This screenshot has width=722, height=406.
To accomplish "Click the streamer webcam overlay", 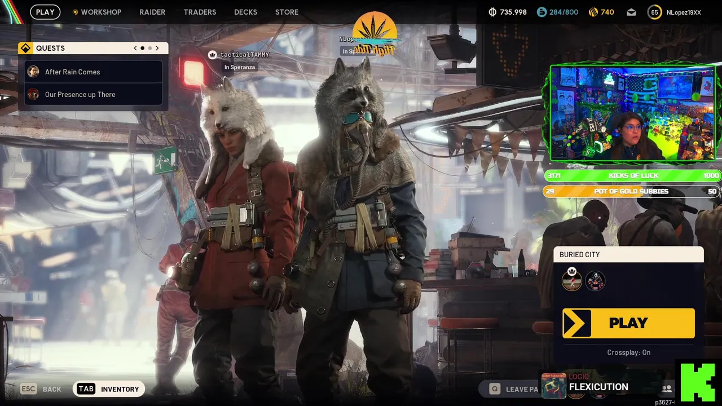I will click(632, 113).
